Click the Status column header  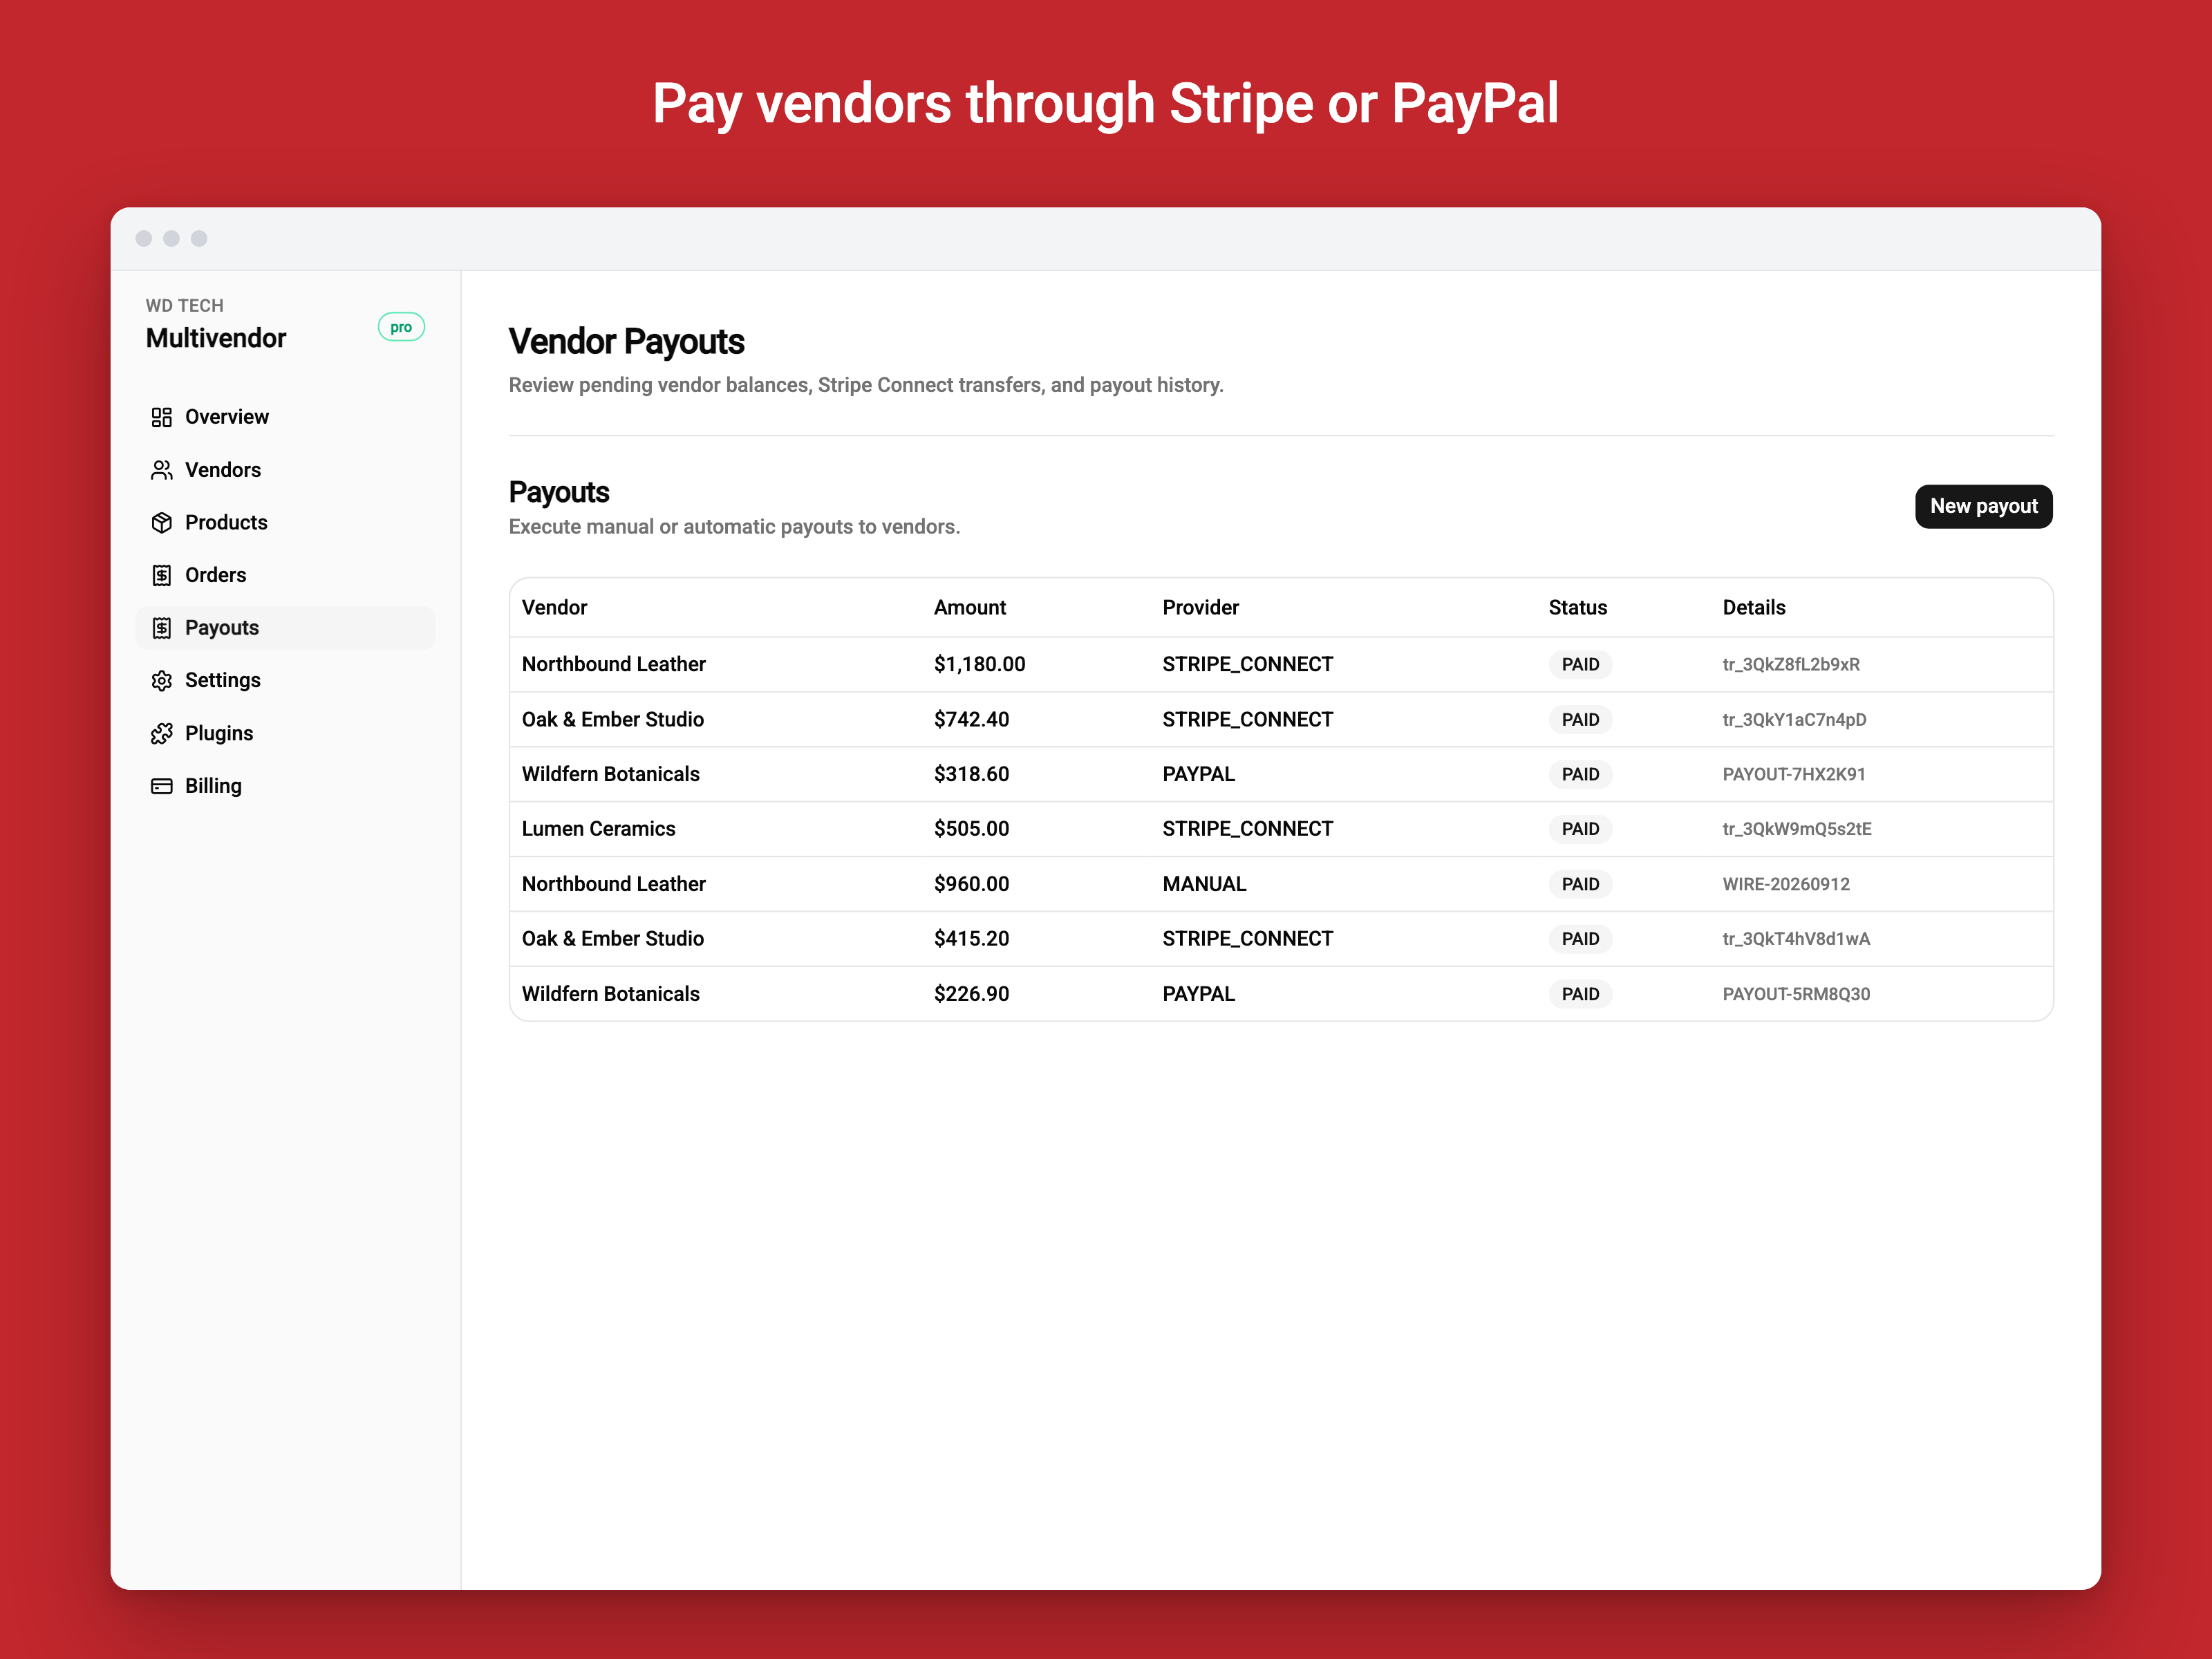(1577, 607)
